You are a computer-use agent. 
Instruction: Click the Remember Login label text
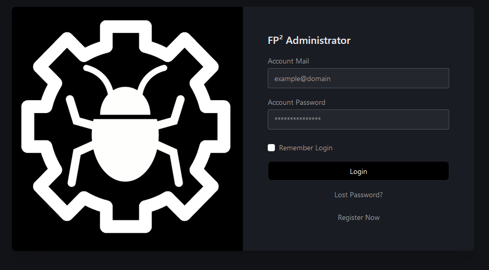[x=305, y=148]
